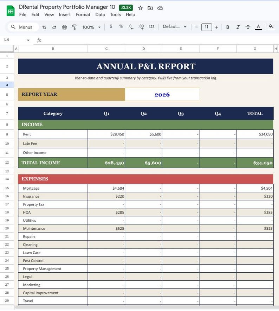The image size is (279, 311).
Task: Increase decimal places
Action: click(x=141, y=27)
